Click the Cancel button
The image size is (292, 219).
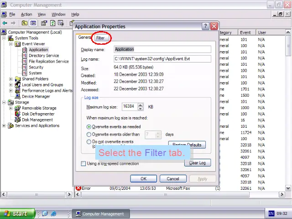click(173, 178)
